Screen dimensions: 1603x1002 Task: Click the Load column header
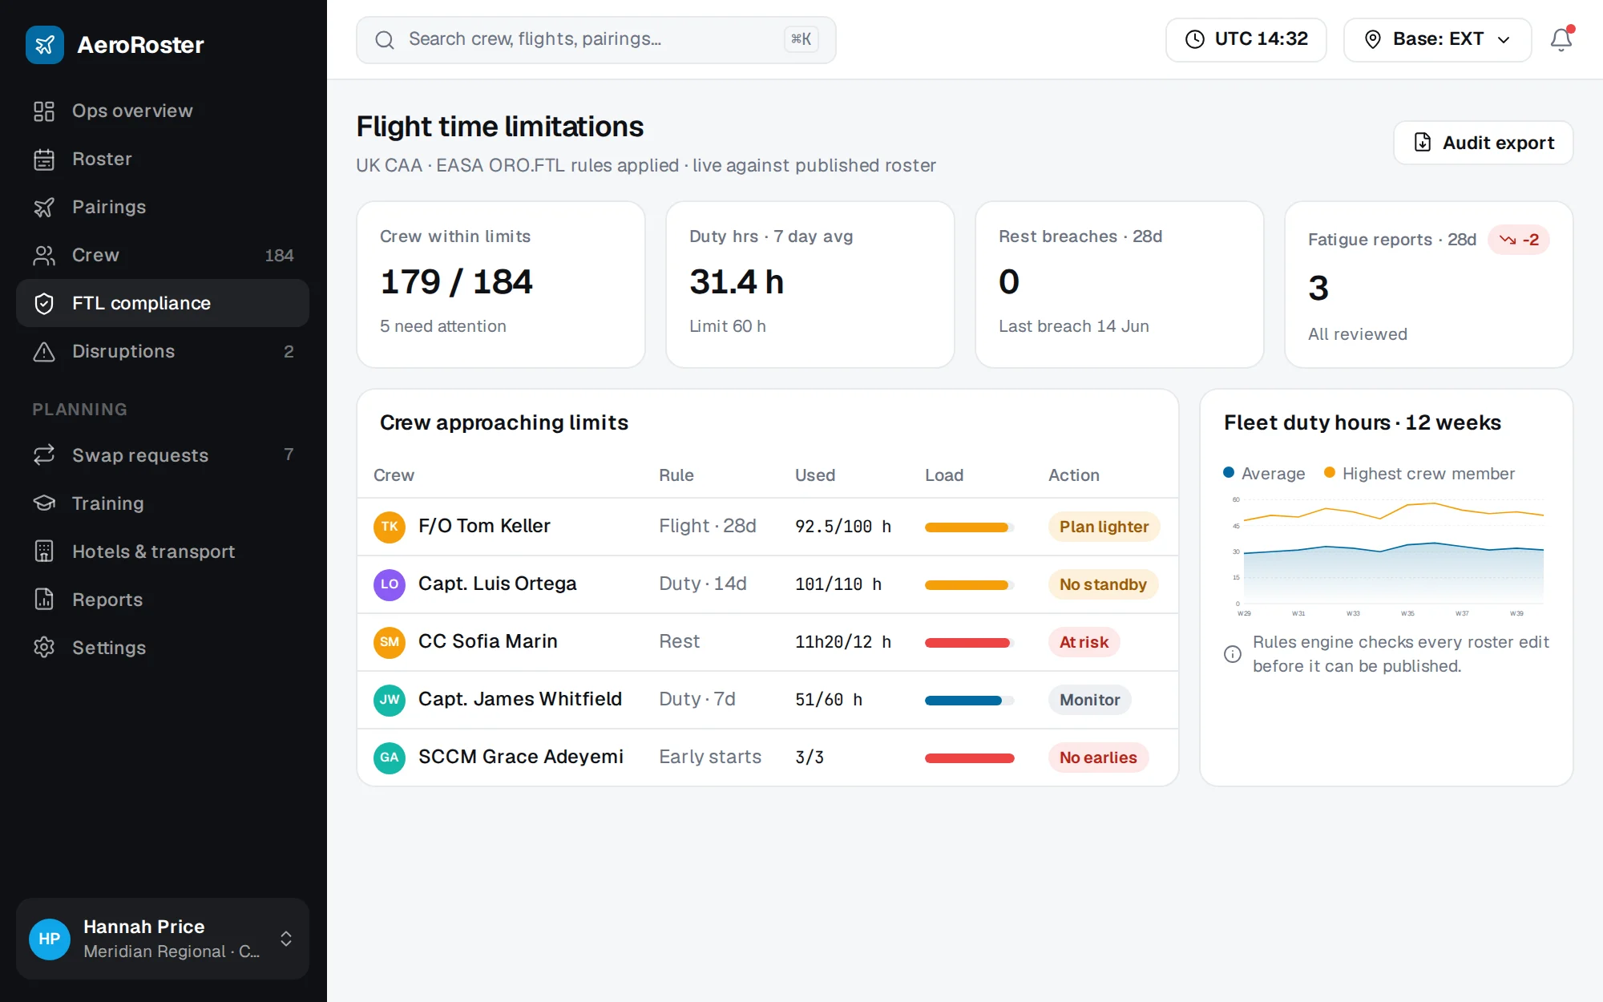point(944,475)
